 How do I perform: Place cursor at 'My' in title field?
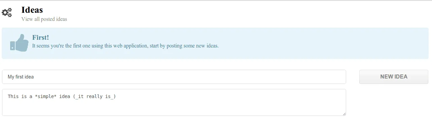click(x=11, y=77)
